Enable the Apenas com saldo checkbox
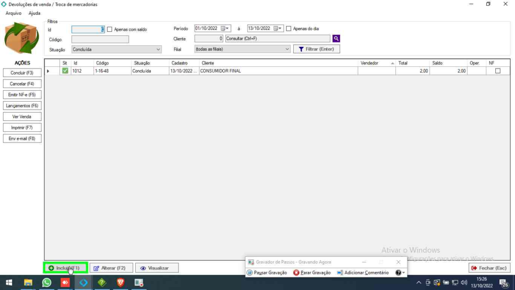 [x=110, y=29]
